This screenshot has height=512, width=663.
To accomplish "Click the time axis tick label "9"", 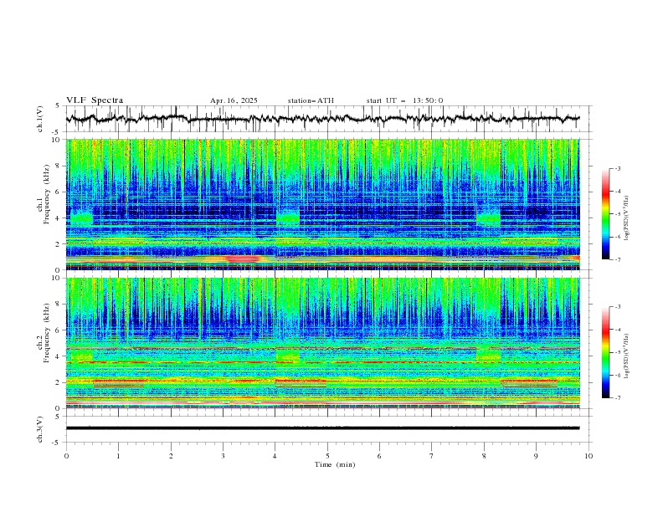I will tap(536, 456).
